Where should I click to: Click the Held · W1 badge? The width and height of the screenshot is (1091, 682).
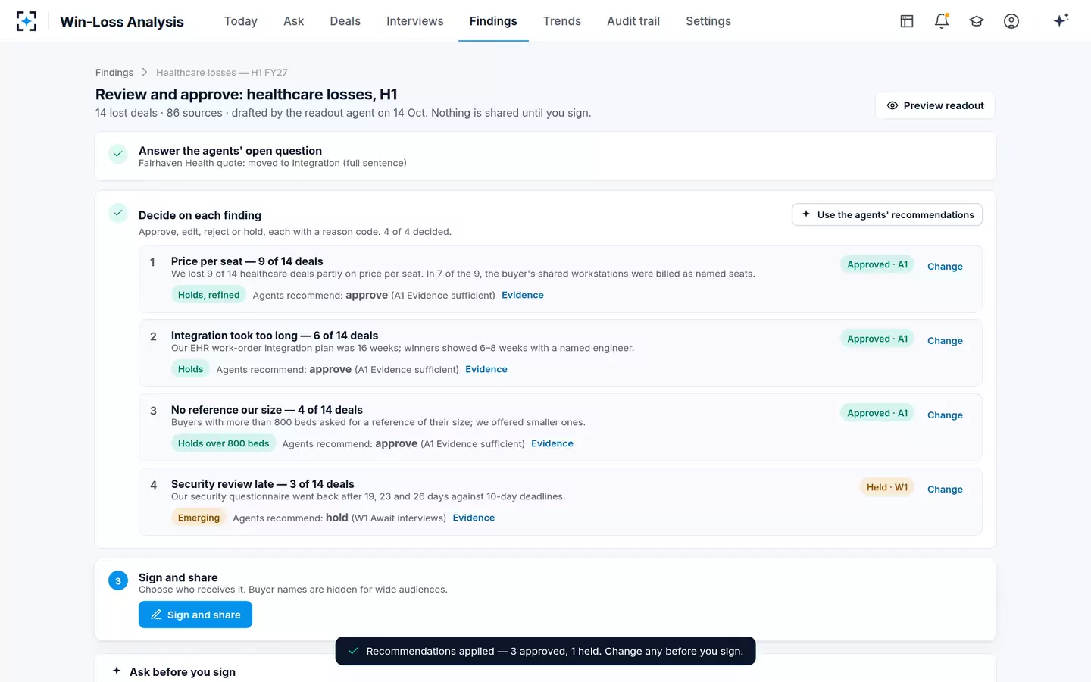[887, 487]
